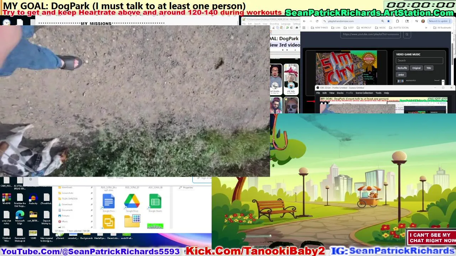This screenshot has height=256, width=456.
Task: Click the Chrome zoom magnifier icon
Action: click(x=383, y=21)
